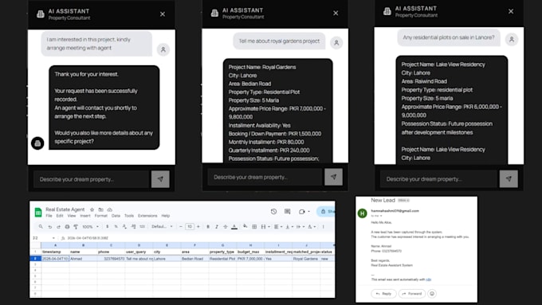Screen dimensions: 542x305
Task: Open the View menu
Action: coord(72,216)
